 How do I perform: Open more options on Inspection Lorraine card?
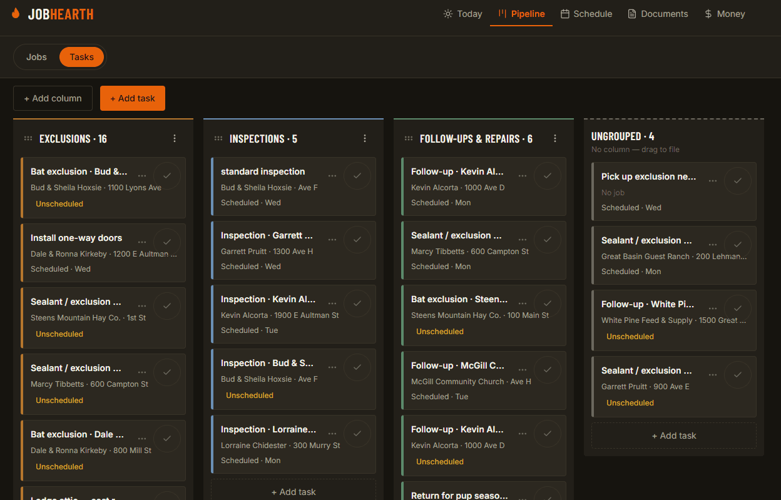coord(333,434)
